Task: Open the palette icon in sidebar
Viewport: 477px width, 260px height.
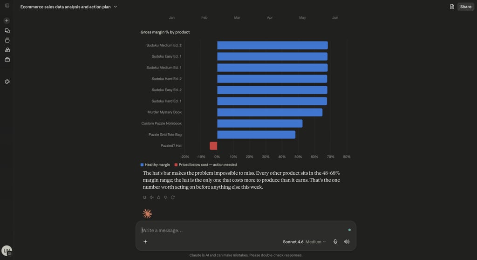Action: [7, 82]
